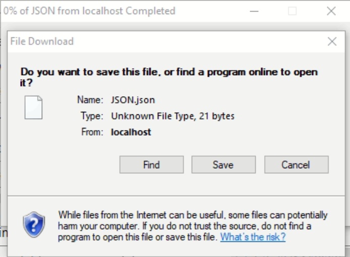Click the Internet files warning paragraph
Image resolution: width=350 pixels, height=257 pixels.
tap(193, 226)
